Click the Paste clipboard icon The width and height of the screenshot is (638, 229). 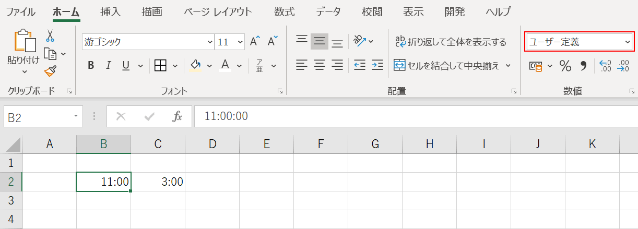tap(25, 41)
